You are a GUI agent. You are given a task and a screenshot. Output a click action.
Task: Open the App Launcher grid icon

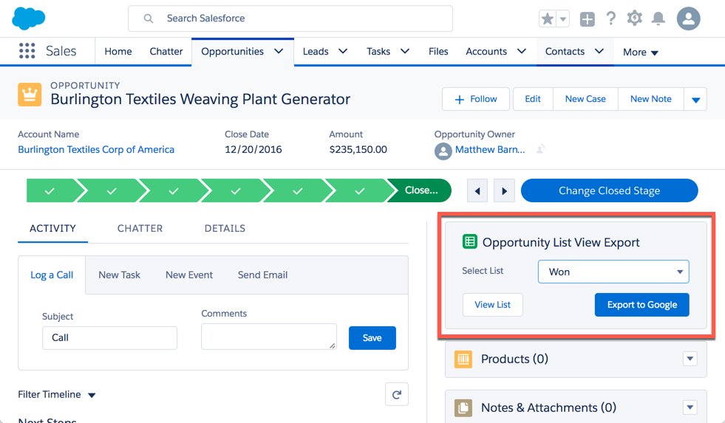click(x=27, y=51)
